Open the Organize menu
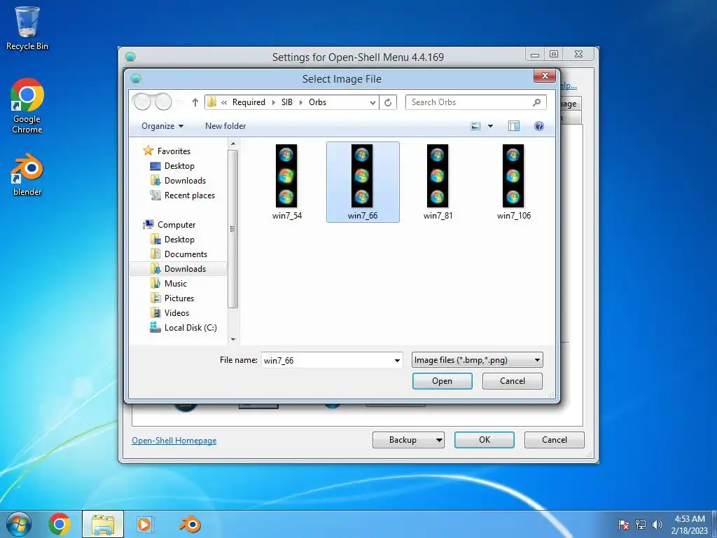The width and height of the screenshot is (717, 538). click(162, 126)
